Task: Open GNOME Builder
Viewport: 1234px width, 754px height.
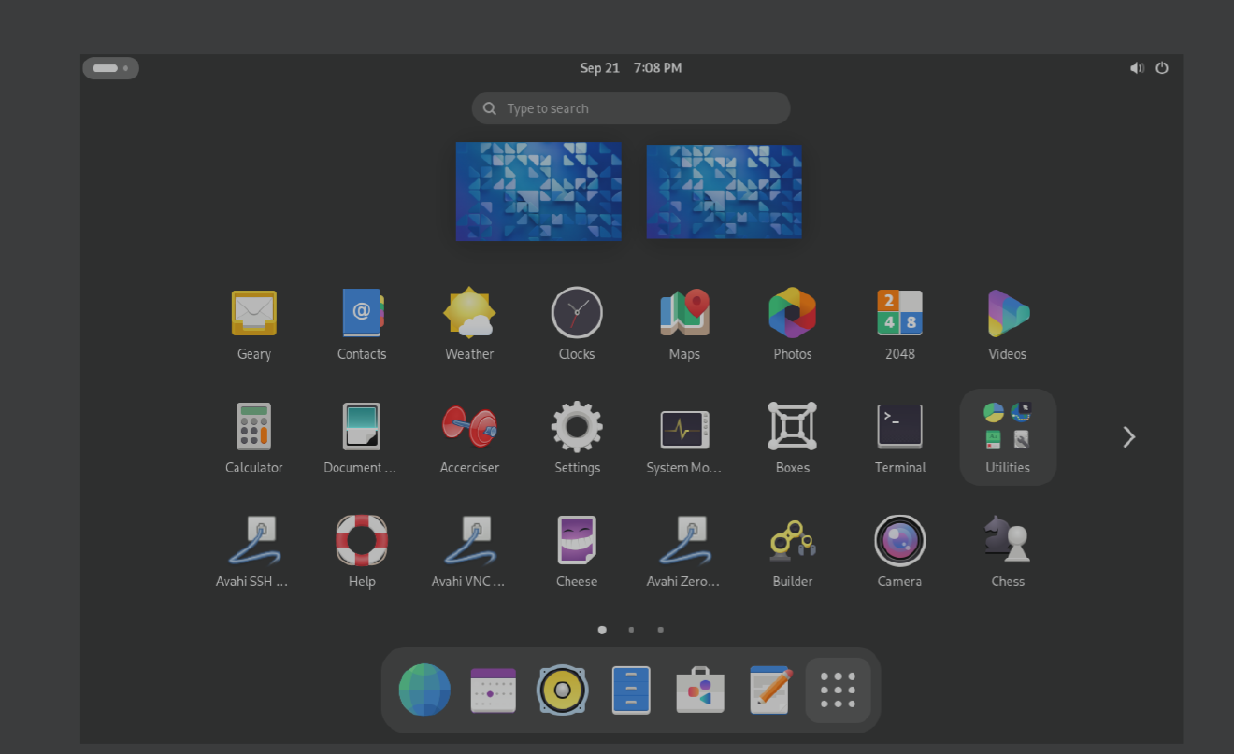Action: (791, 549)
